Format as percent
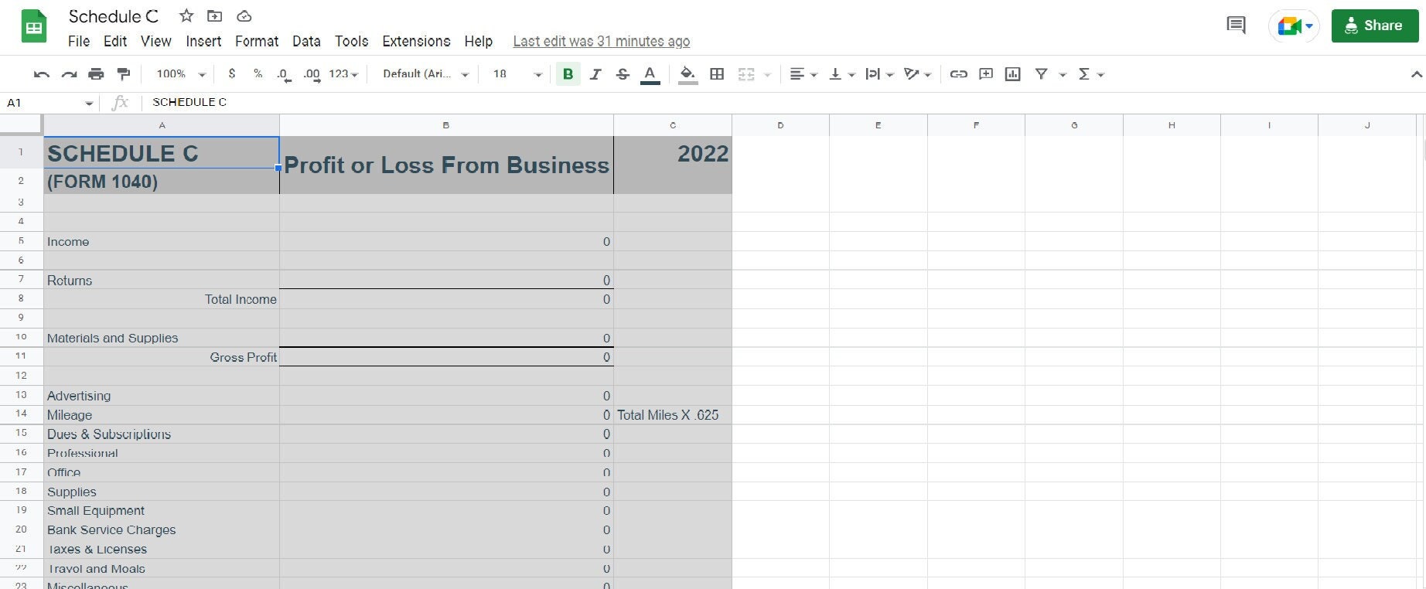The width and height of the screenshot is (1426, 589). 258,74
